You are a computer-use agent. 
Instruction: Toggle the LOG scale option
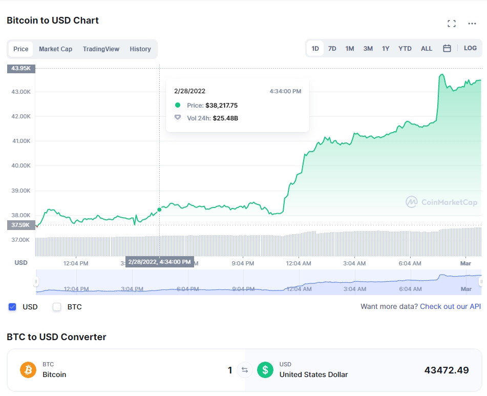[x=470, y=48]
